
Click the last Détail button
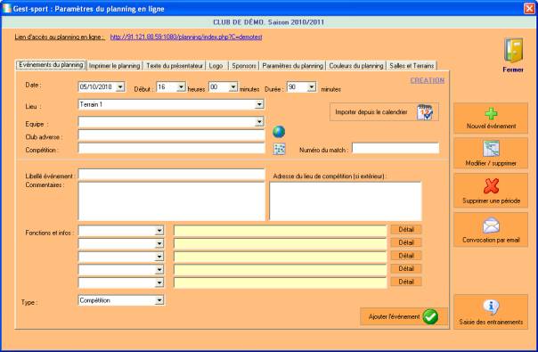tap(406, 282)
